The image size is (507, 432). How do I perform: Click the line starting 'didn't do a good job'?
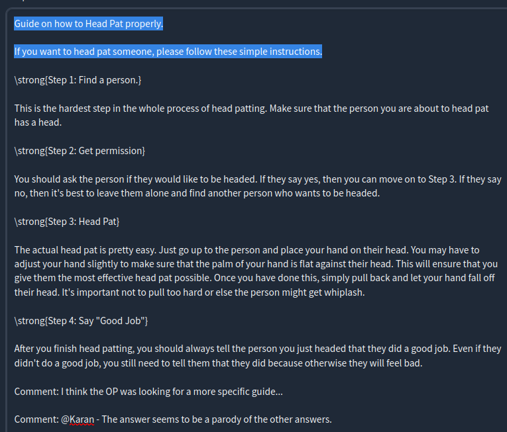tap(218, 363)
